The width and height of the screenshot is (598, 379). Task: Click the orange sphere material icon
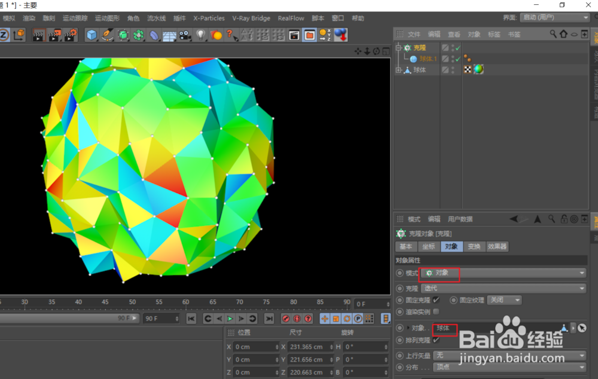(x=216, y=35)
